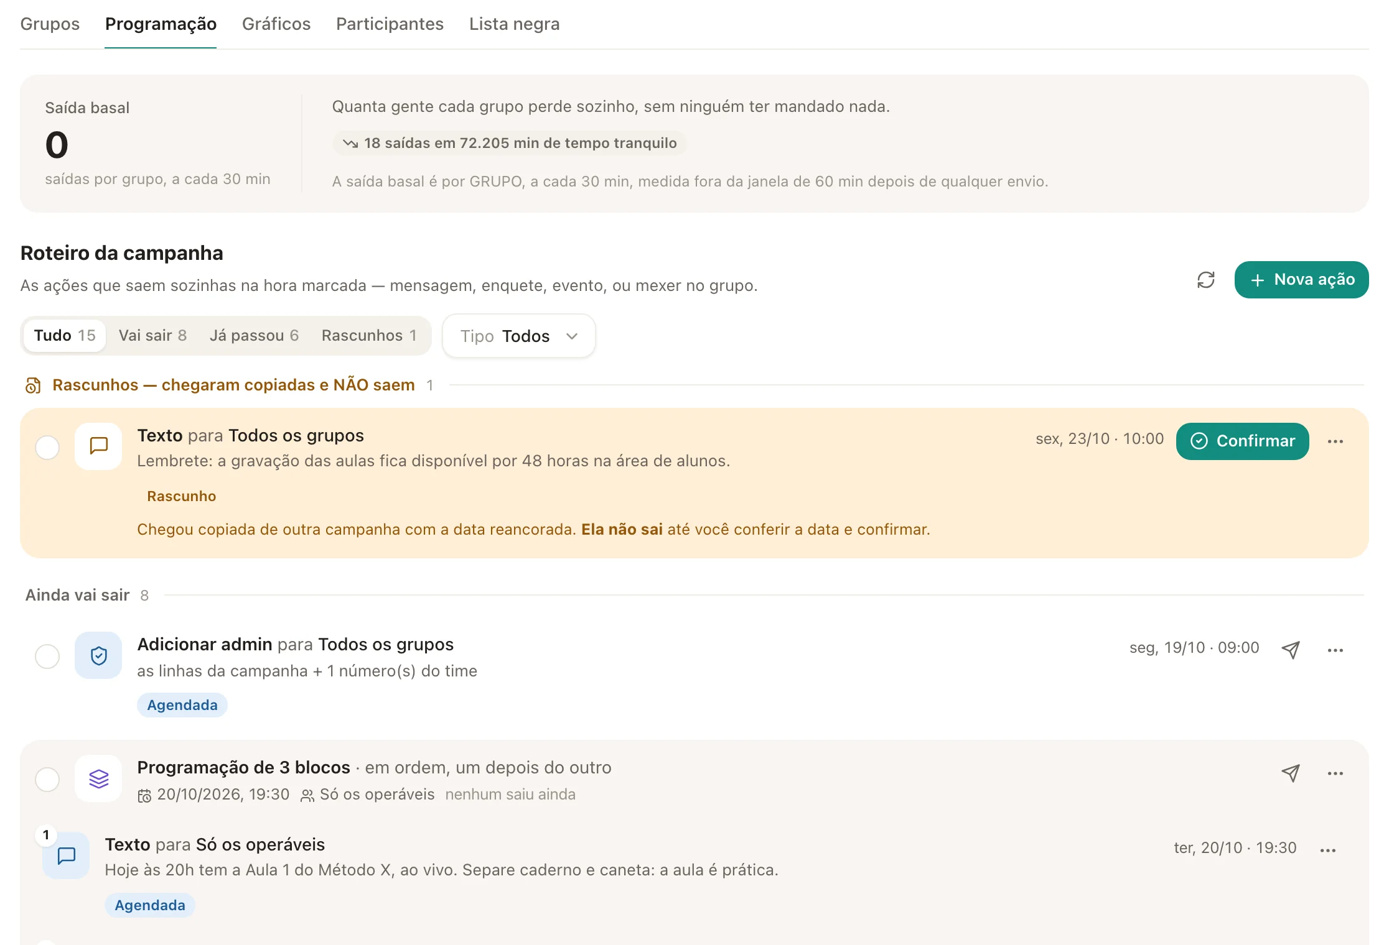Click the text nenhum saiu ainda

pos(510,795)
